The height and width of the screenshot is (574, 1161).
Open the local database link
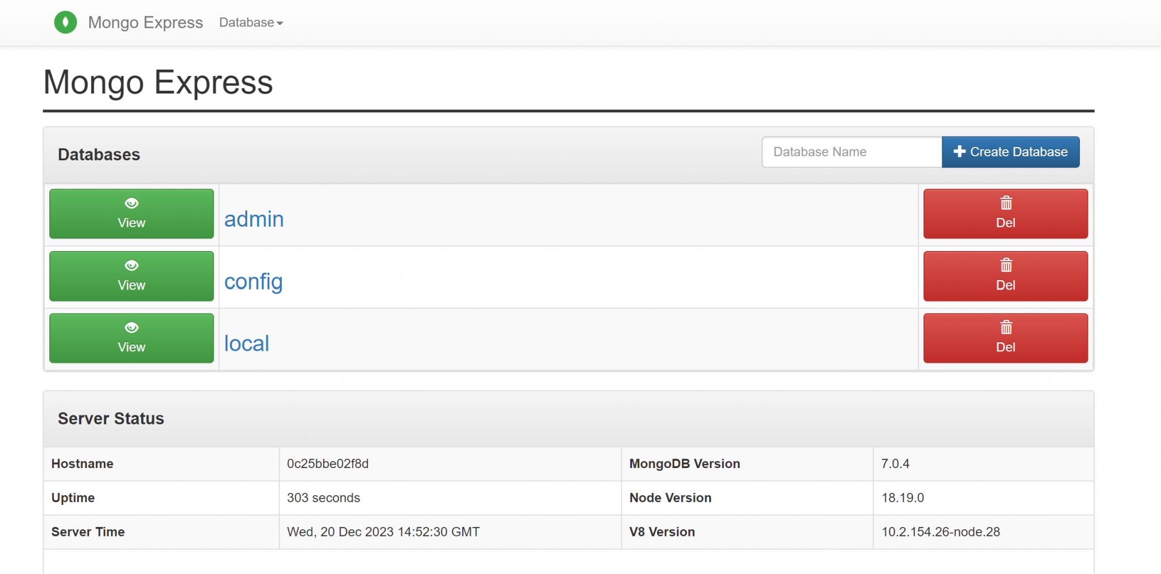247,343
